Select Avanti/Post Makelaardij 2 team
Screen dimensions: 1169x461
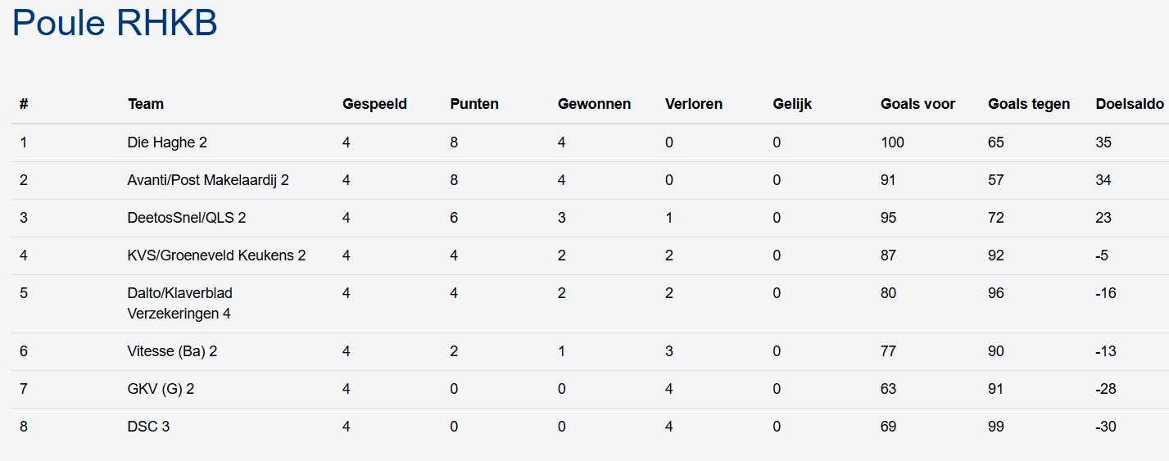tap(208, 180)
